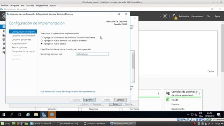Open Ayuda menu in Server Manager header
224x126 pixels.
click(217, 16)
